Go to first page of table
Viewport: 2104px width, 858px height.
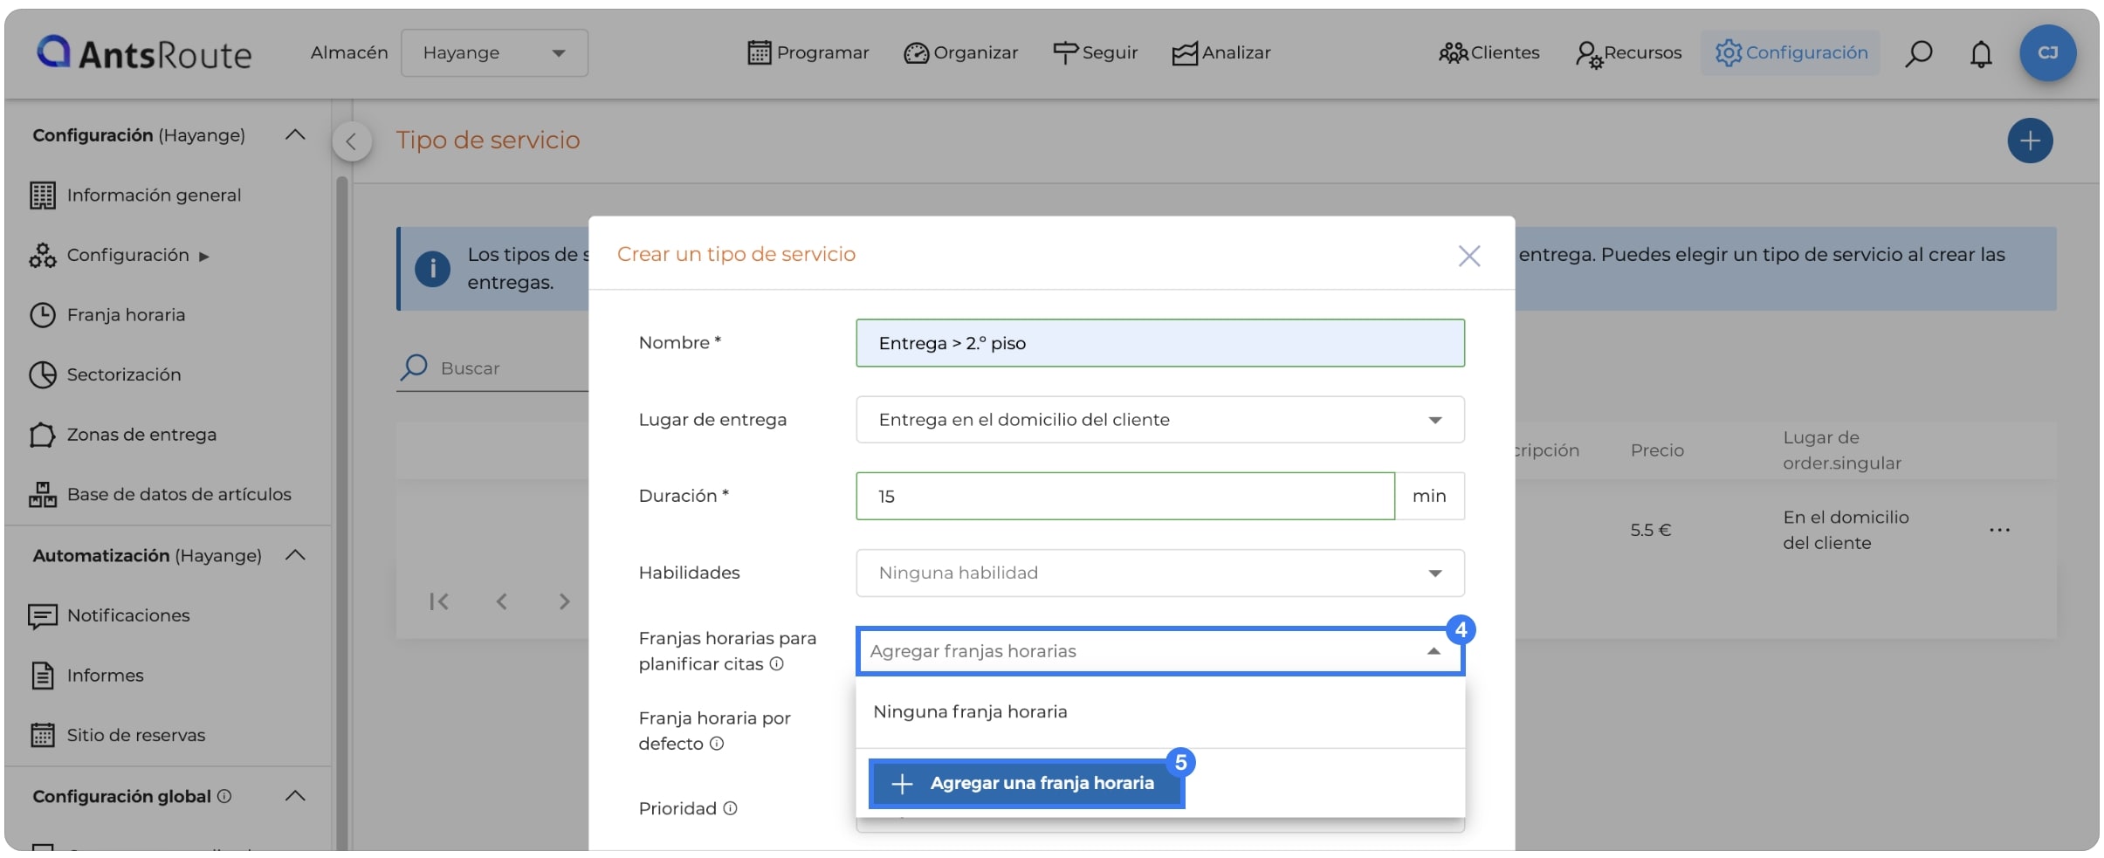tap(439, 601)
